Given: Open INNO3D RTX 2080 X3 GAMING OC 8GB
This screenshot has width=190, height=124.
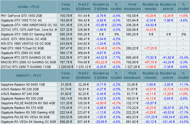Looking at the screenshot, I should pyautogui.click(x=28, y=62).
